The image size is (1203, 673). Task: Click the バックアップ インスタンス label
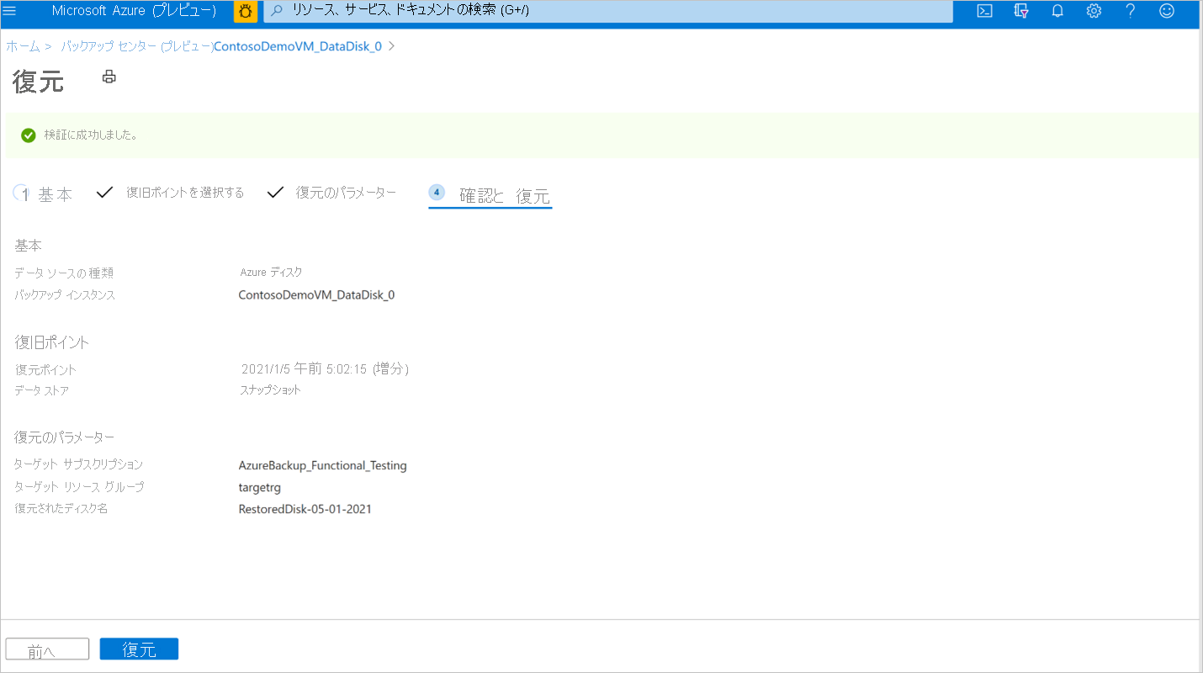(65, 295)
